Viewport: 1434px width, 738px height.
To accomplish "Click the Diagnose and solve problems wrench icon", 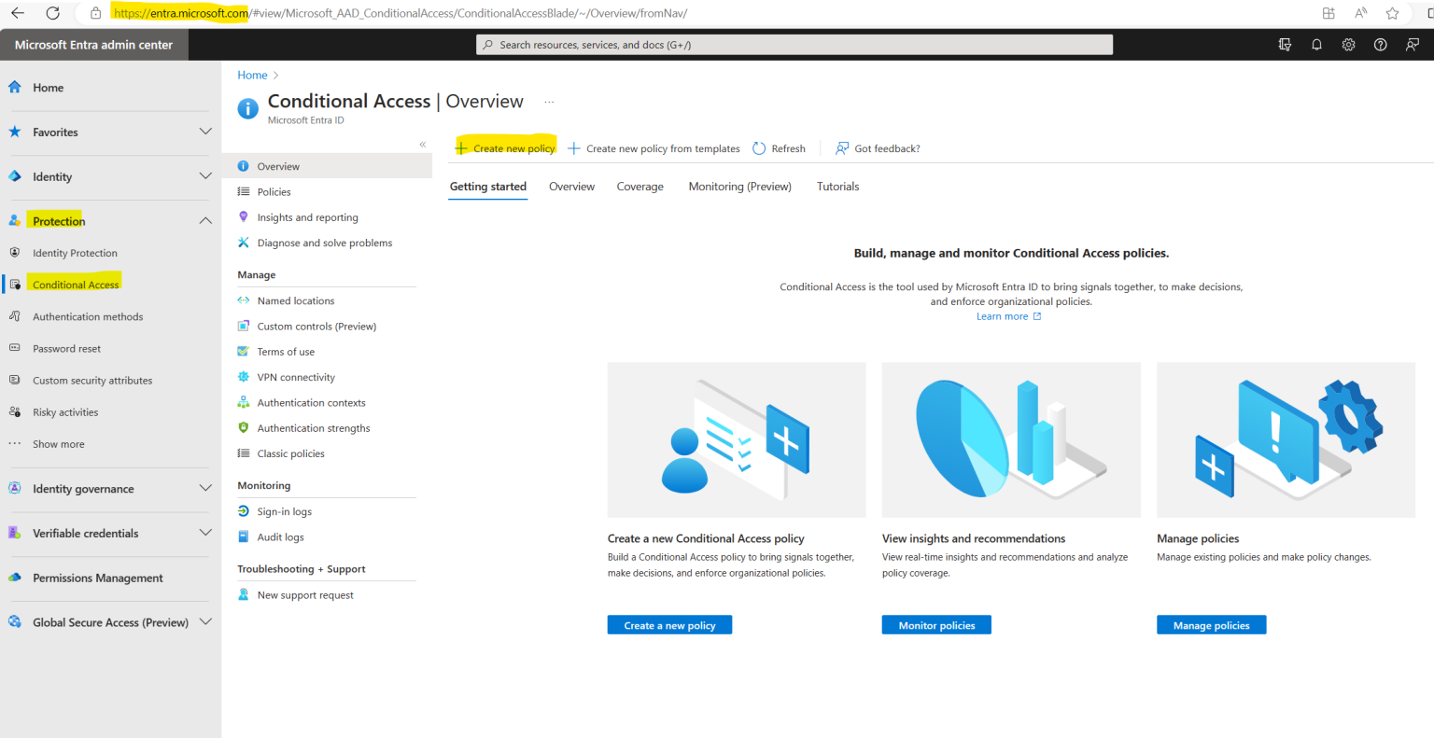I will 243,243.
